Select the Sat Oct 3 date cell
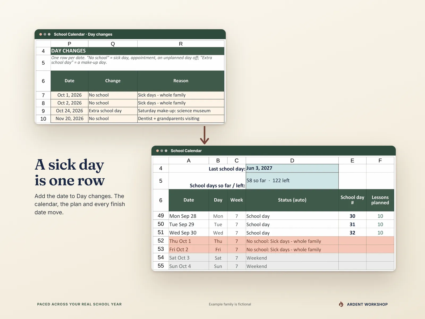The width and height of the screenshot is (425, 319). (189, 258)
